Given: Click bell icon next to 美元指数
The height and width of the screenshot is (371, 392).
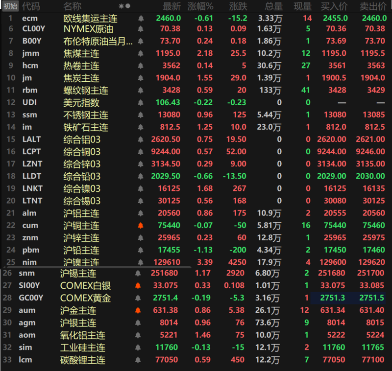Looking at the screenshot, I should [141, 102].
